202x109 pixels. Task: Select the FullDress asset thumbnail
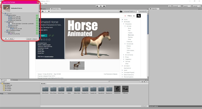pyautogui.click(x=125, y=89)
